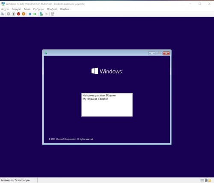Close the inner Windows setup dialog

coord(166,53)
